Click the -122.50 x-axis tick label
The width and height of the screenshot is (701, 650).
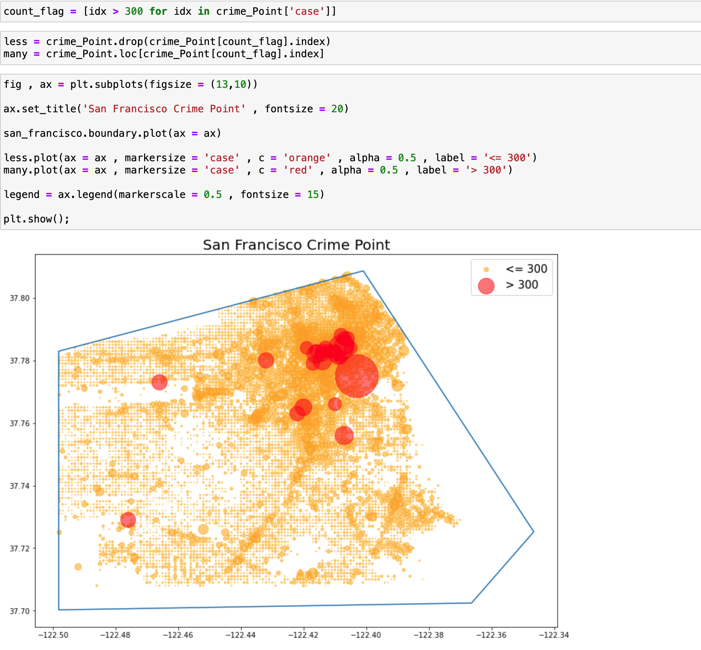point(53,635)
